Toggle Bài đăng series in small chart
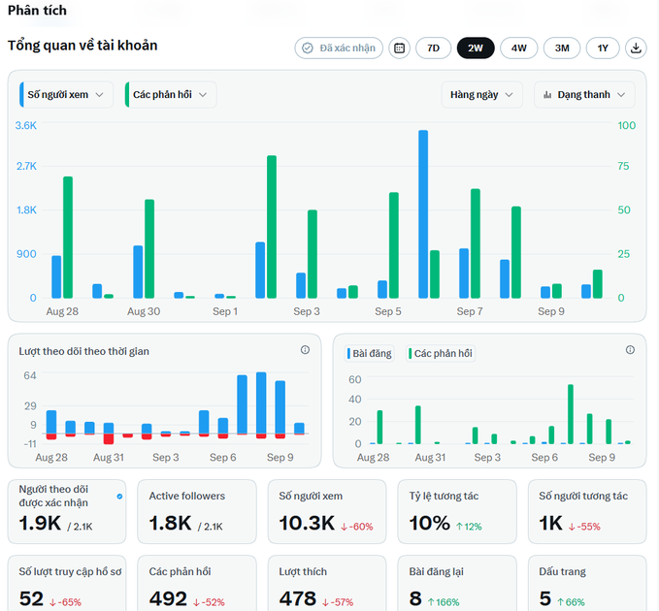This screenshot has width=659, height=611. pos(370,354)
